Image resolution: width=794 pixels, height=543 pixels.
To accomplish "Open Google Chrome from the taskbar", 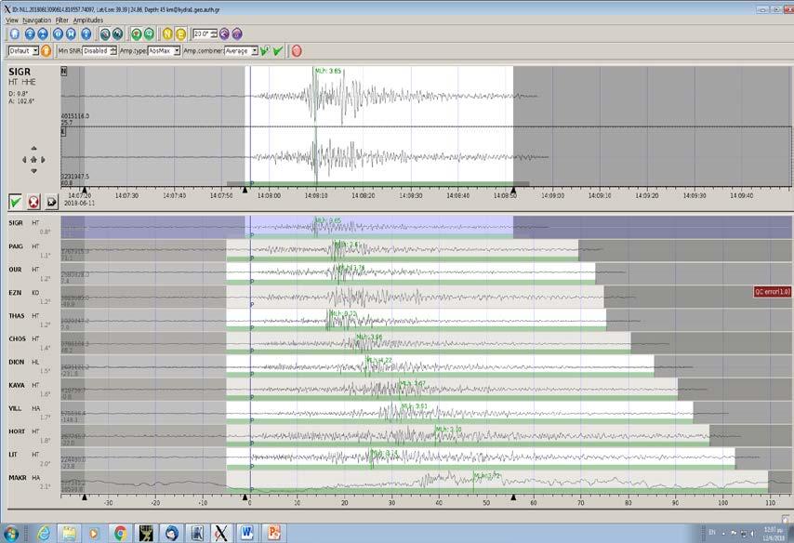I will coord(121,534).
